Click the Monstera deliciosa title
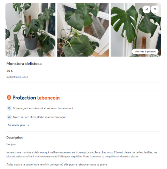167x169 pixels. pyautogui.click(x=24, y=64)
